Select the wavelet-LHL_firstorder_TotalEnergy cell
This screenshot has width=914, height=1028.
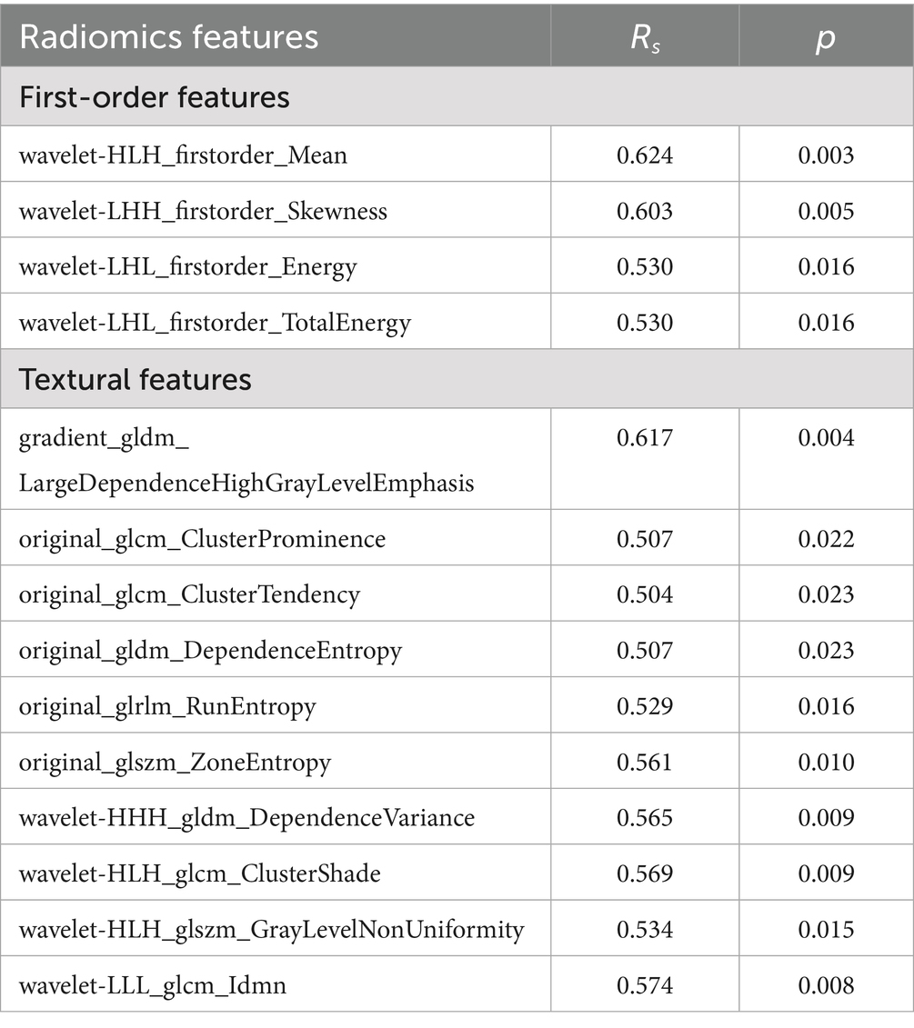click(x=215, y=323)
